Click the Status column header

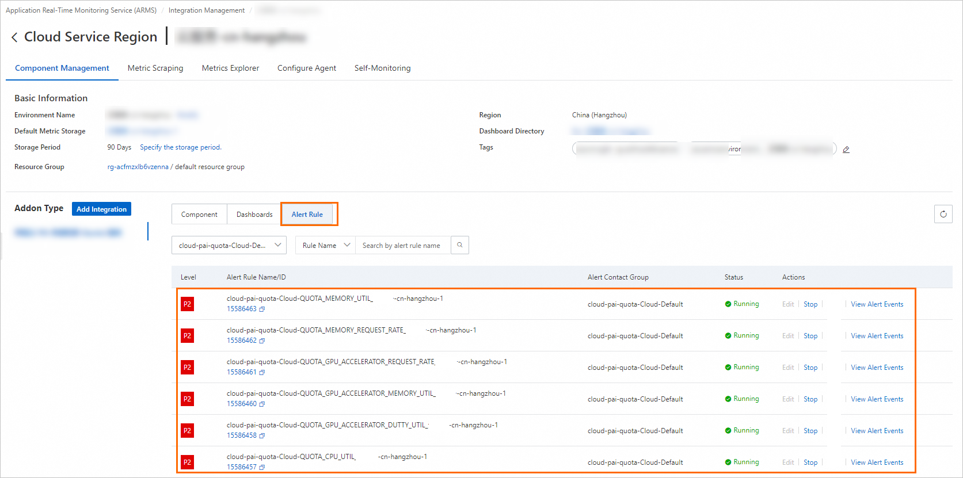point(733,277)
